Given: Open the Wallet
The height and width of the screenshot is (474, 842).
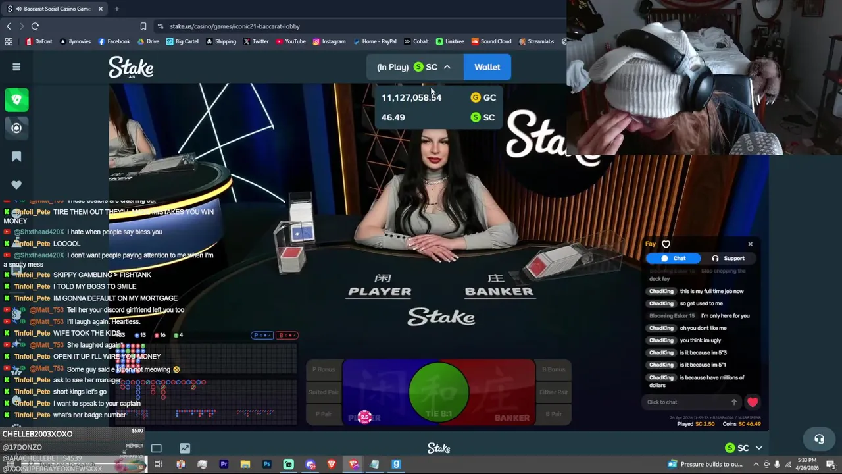Looking at the screenshot, I should [x=487, y=67].
